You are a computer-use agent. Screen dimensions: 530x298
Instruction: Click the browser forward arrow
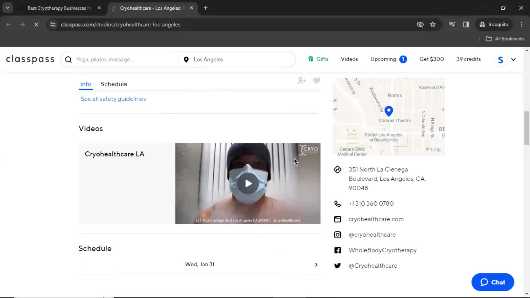click(22, 25)
